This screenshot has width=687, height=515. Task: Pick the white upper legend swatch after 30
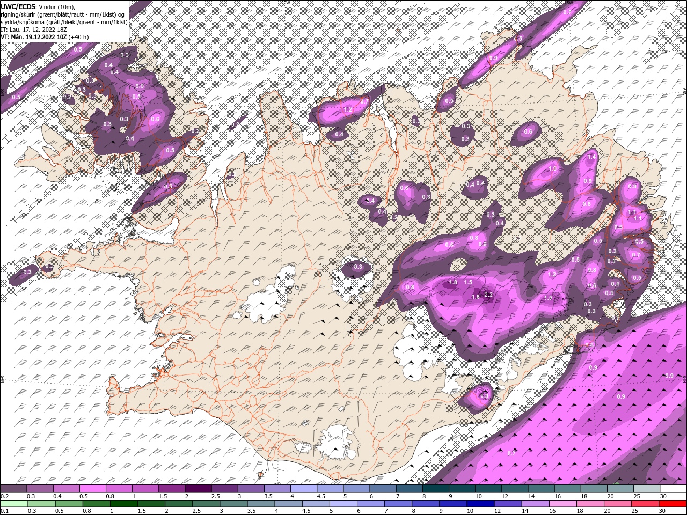coord(673,489)
